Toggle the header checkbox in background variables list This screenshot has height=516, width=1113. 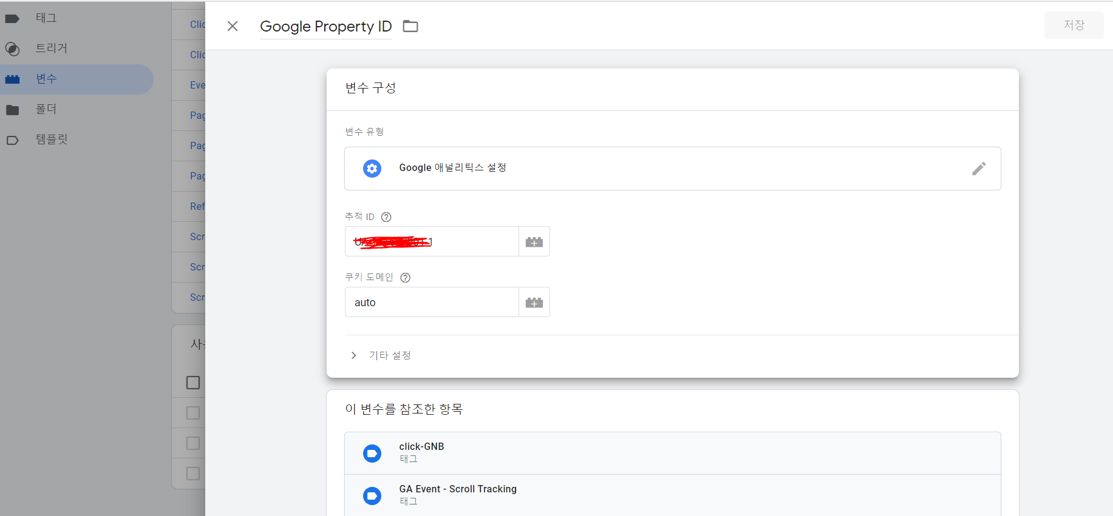(x=193, y=383)
